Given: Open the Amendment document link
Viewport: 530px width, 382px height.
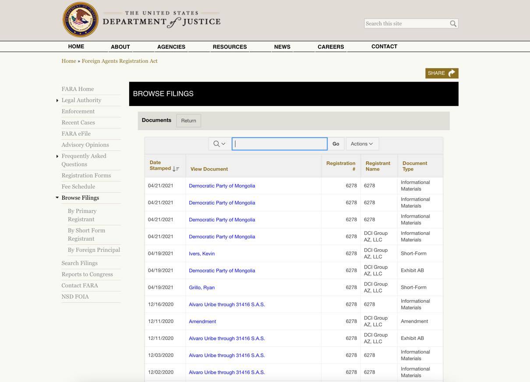Looking at the screenshot, I should [x=202, y=322].
